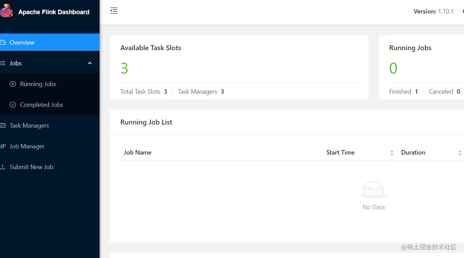
Task: Open the Overview menu item
Action: 22,43
